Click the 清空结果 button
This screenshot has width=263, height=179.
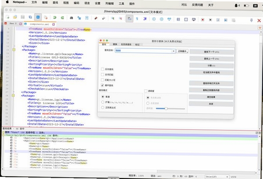click(x=211, y=97)
